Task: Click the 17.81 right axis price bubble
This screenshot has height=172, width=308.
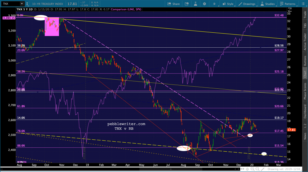Action: [291, 130]
